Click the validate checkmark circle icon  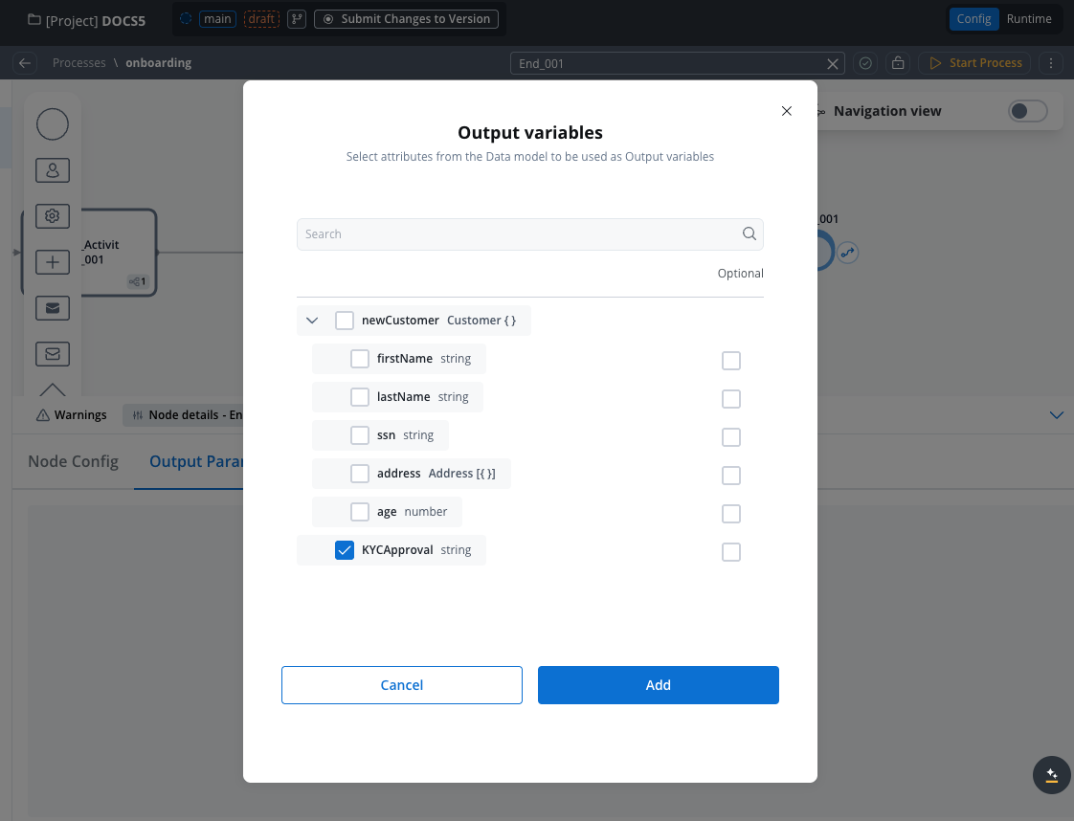point(865,63)
